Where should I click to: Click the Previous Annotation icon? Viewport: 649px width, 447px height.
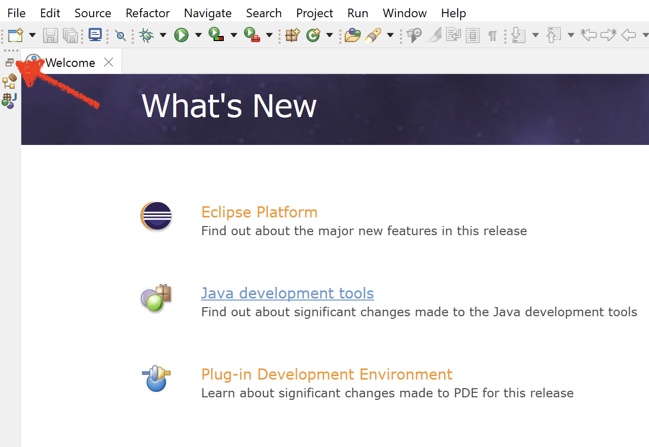(554, 35)
